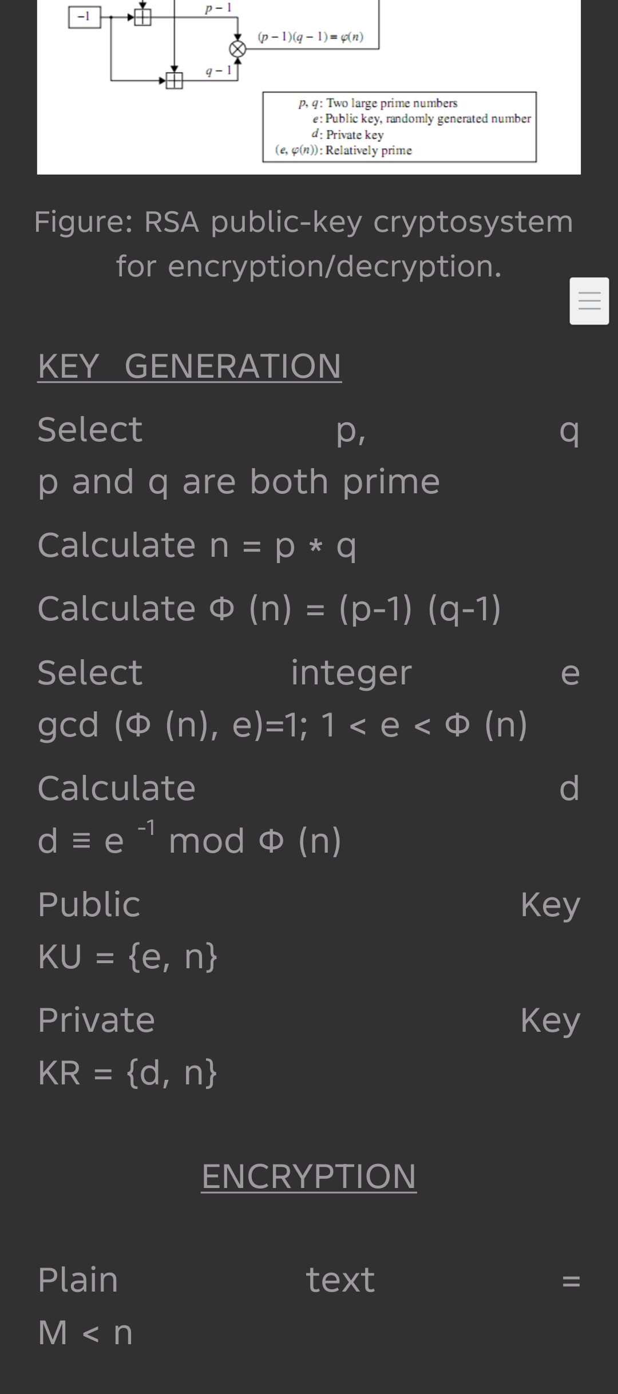The image size is (618, 1394).
Task: Click the q − 1 label in the diagram
Action: coord(218,71)
